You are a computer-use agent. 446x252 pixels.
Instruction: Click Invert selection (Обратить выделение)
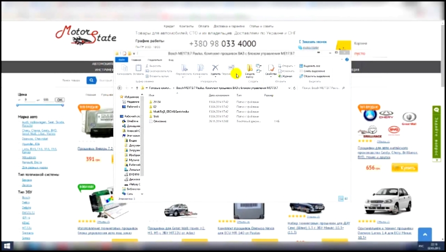pos(315,76)
